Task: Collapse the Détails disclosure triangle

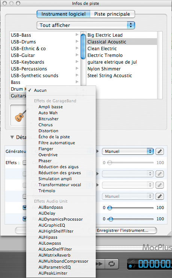Action: (x=12, y=137)
